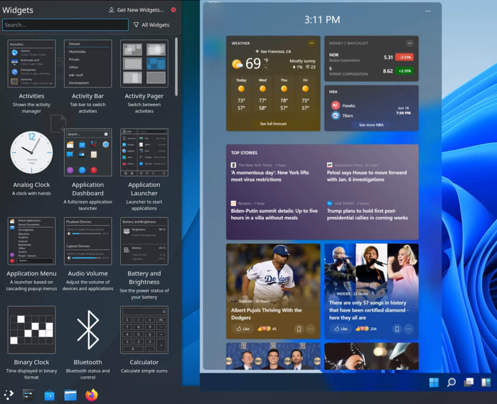Select the Thu forecast column
This screenshot has height=404, width=497.
click(284, 95)
